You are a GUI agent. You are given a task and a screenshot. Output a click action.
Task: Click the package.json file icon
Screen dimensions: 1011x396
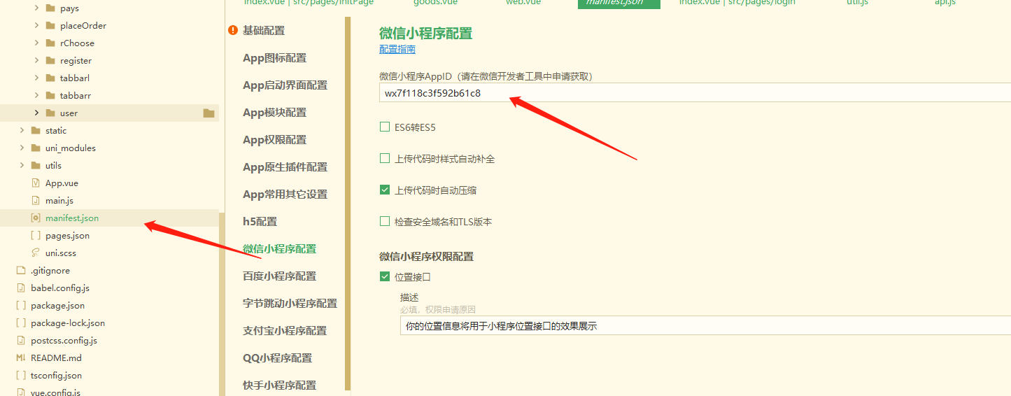click(x=21, y=306)
